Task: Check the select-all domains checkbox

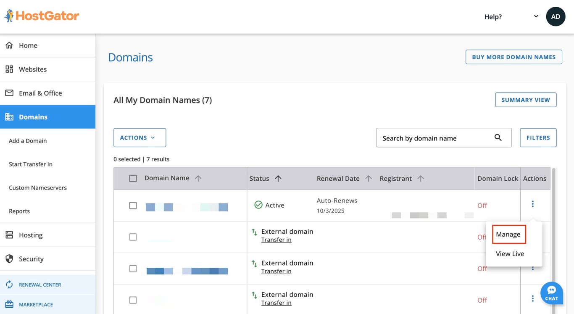Action: coord(133,178)
